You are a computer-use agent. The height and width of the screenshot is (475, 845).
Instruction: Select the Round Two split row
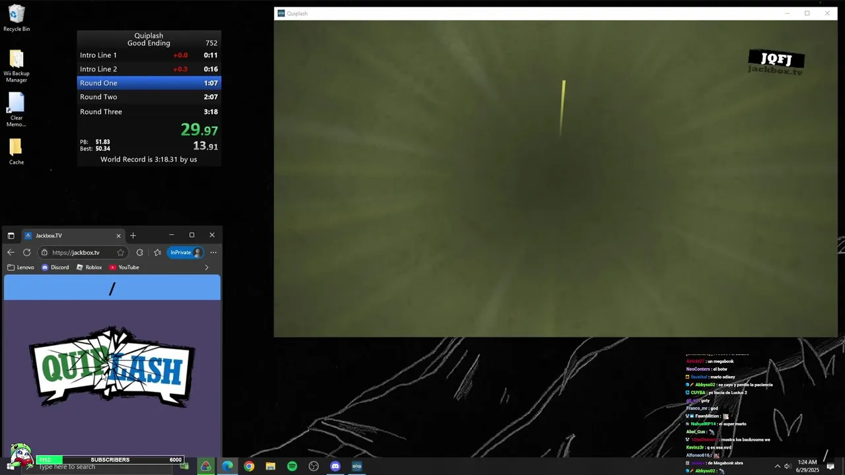tap(149, 97)
